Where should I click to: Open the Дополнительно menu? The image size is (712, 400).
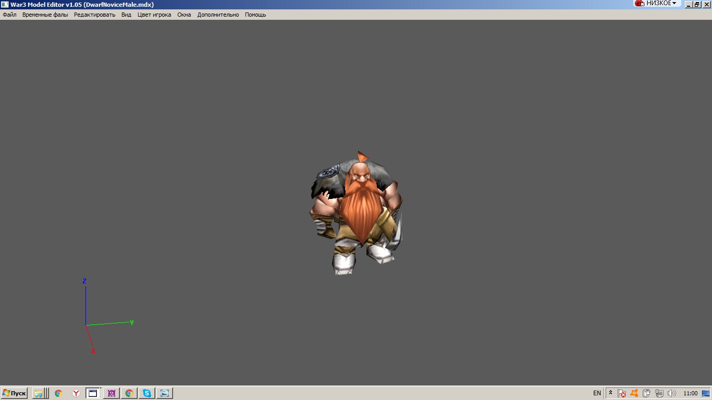click(218, 15)
